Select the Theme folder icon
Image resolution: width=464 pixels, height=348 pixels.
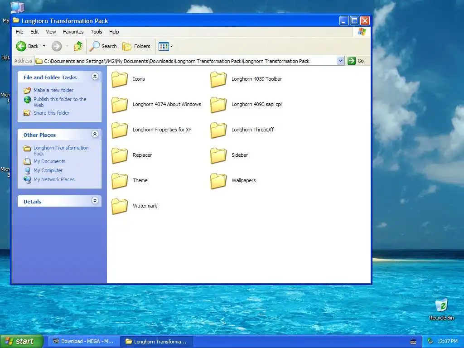coord(120,181)
